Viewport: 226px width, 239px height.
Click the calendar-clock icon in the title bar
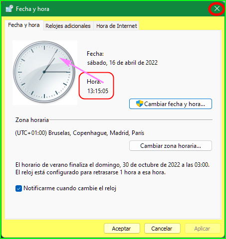[x=9, y=8]
